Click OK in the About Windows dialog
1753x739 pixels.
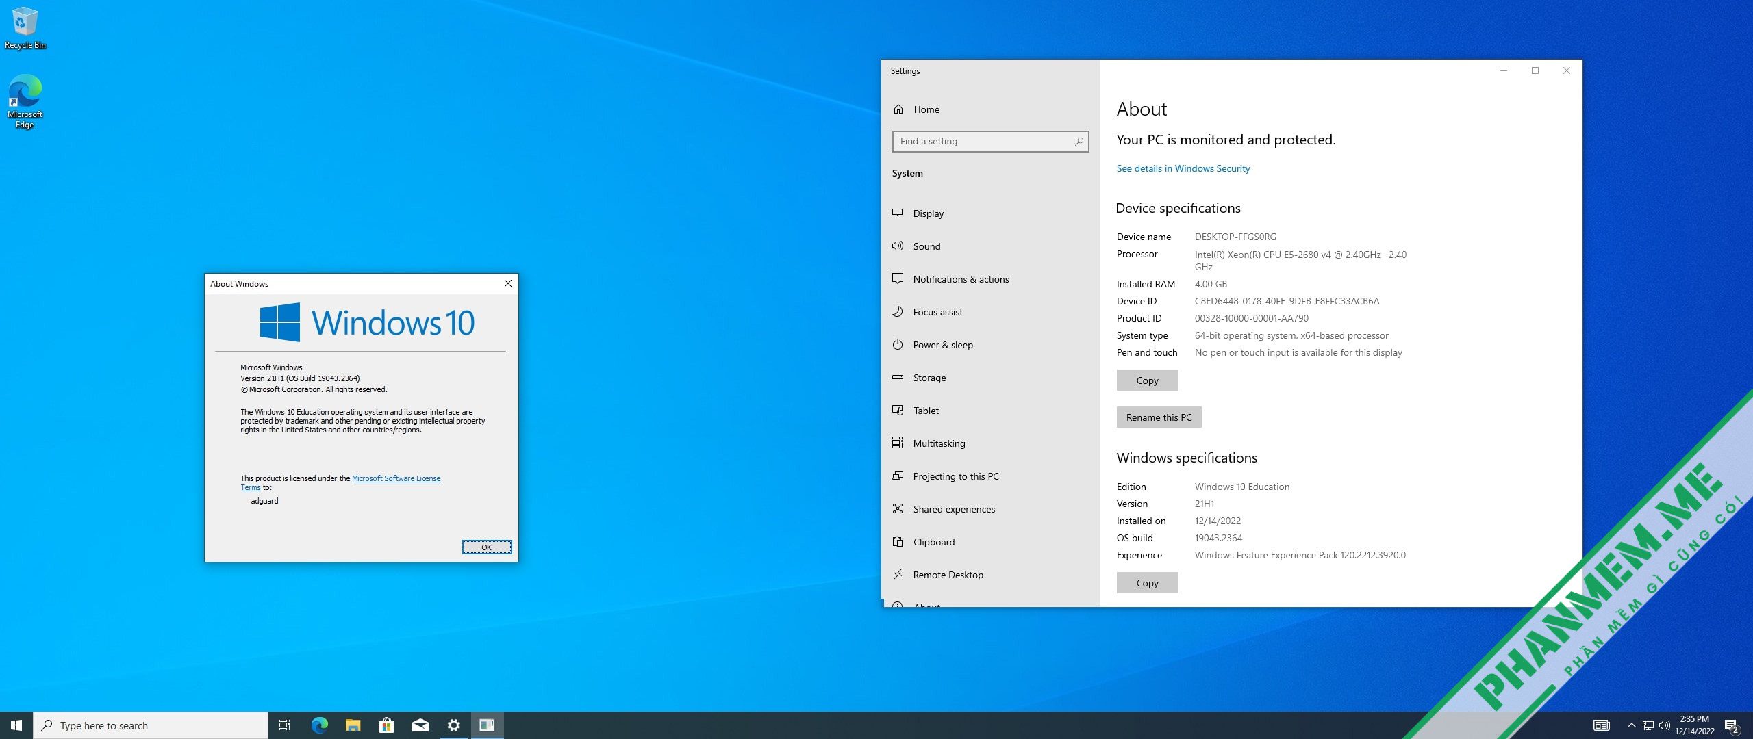(x=486, y=547)
